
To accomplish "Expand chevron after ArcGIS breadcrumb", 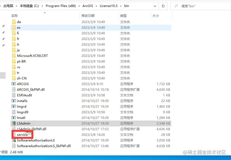I will [96, 6].
